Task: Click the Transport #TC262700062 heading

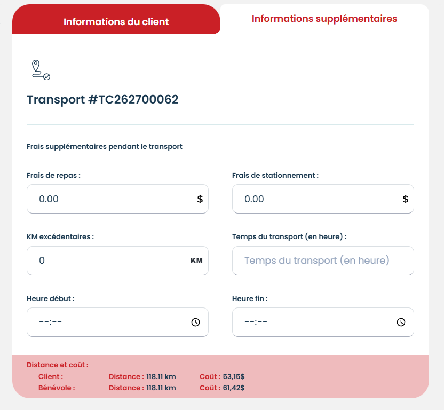Action: point(102,100)
